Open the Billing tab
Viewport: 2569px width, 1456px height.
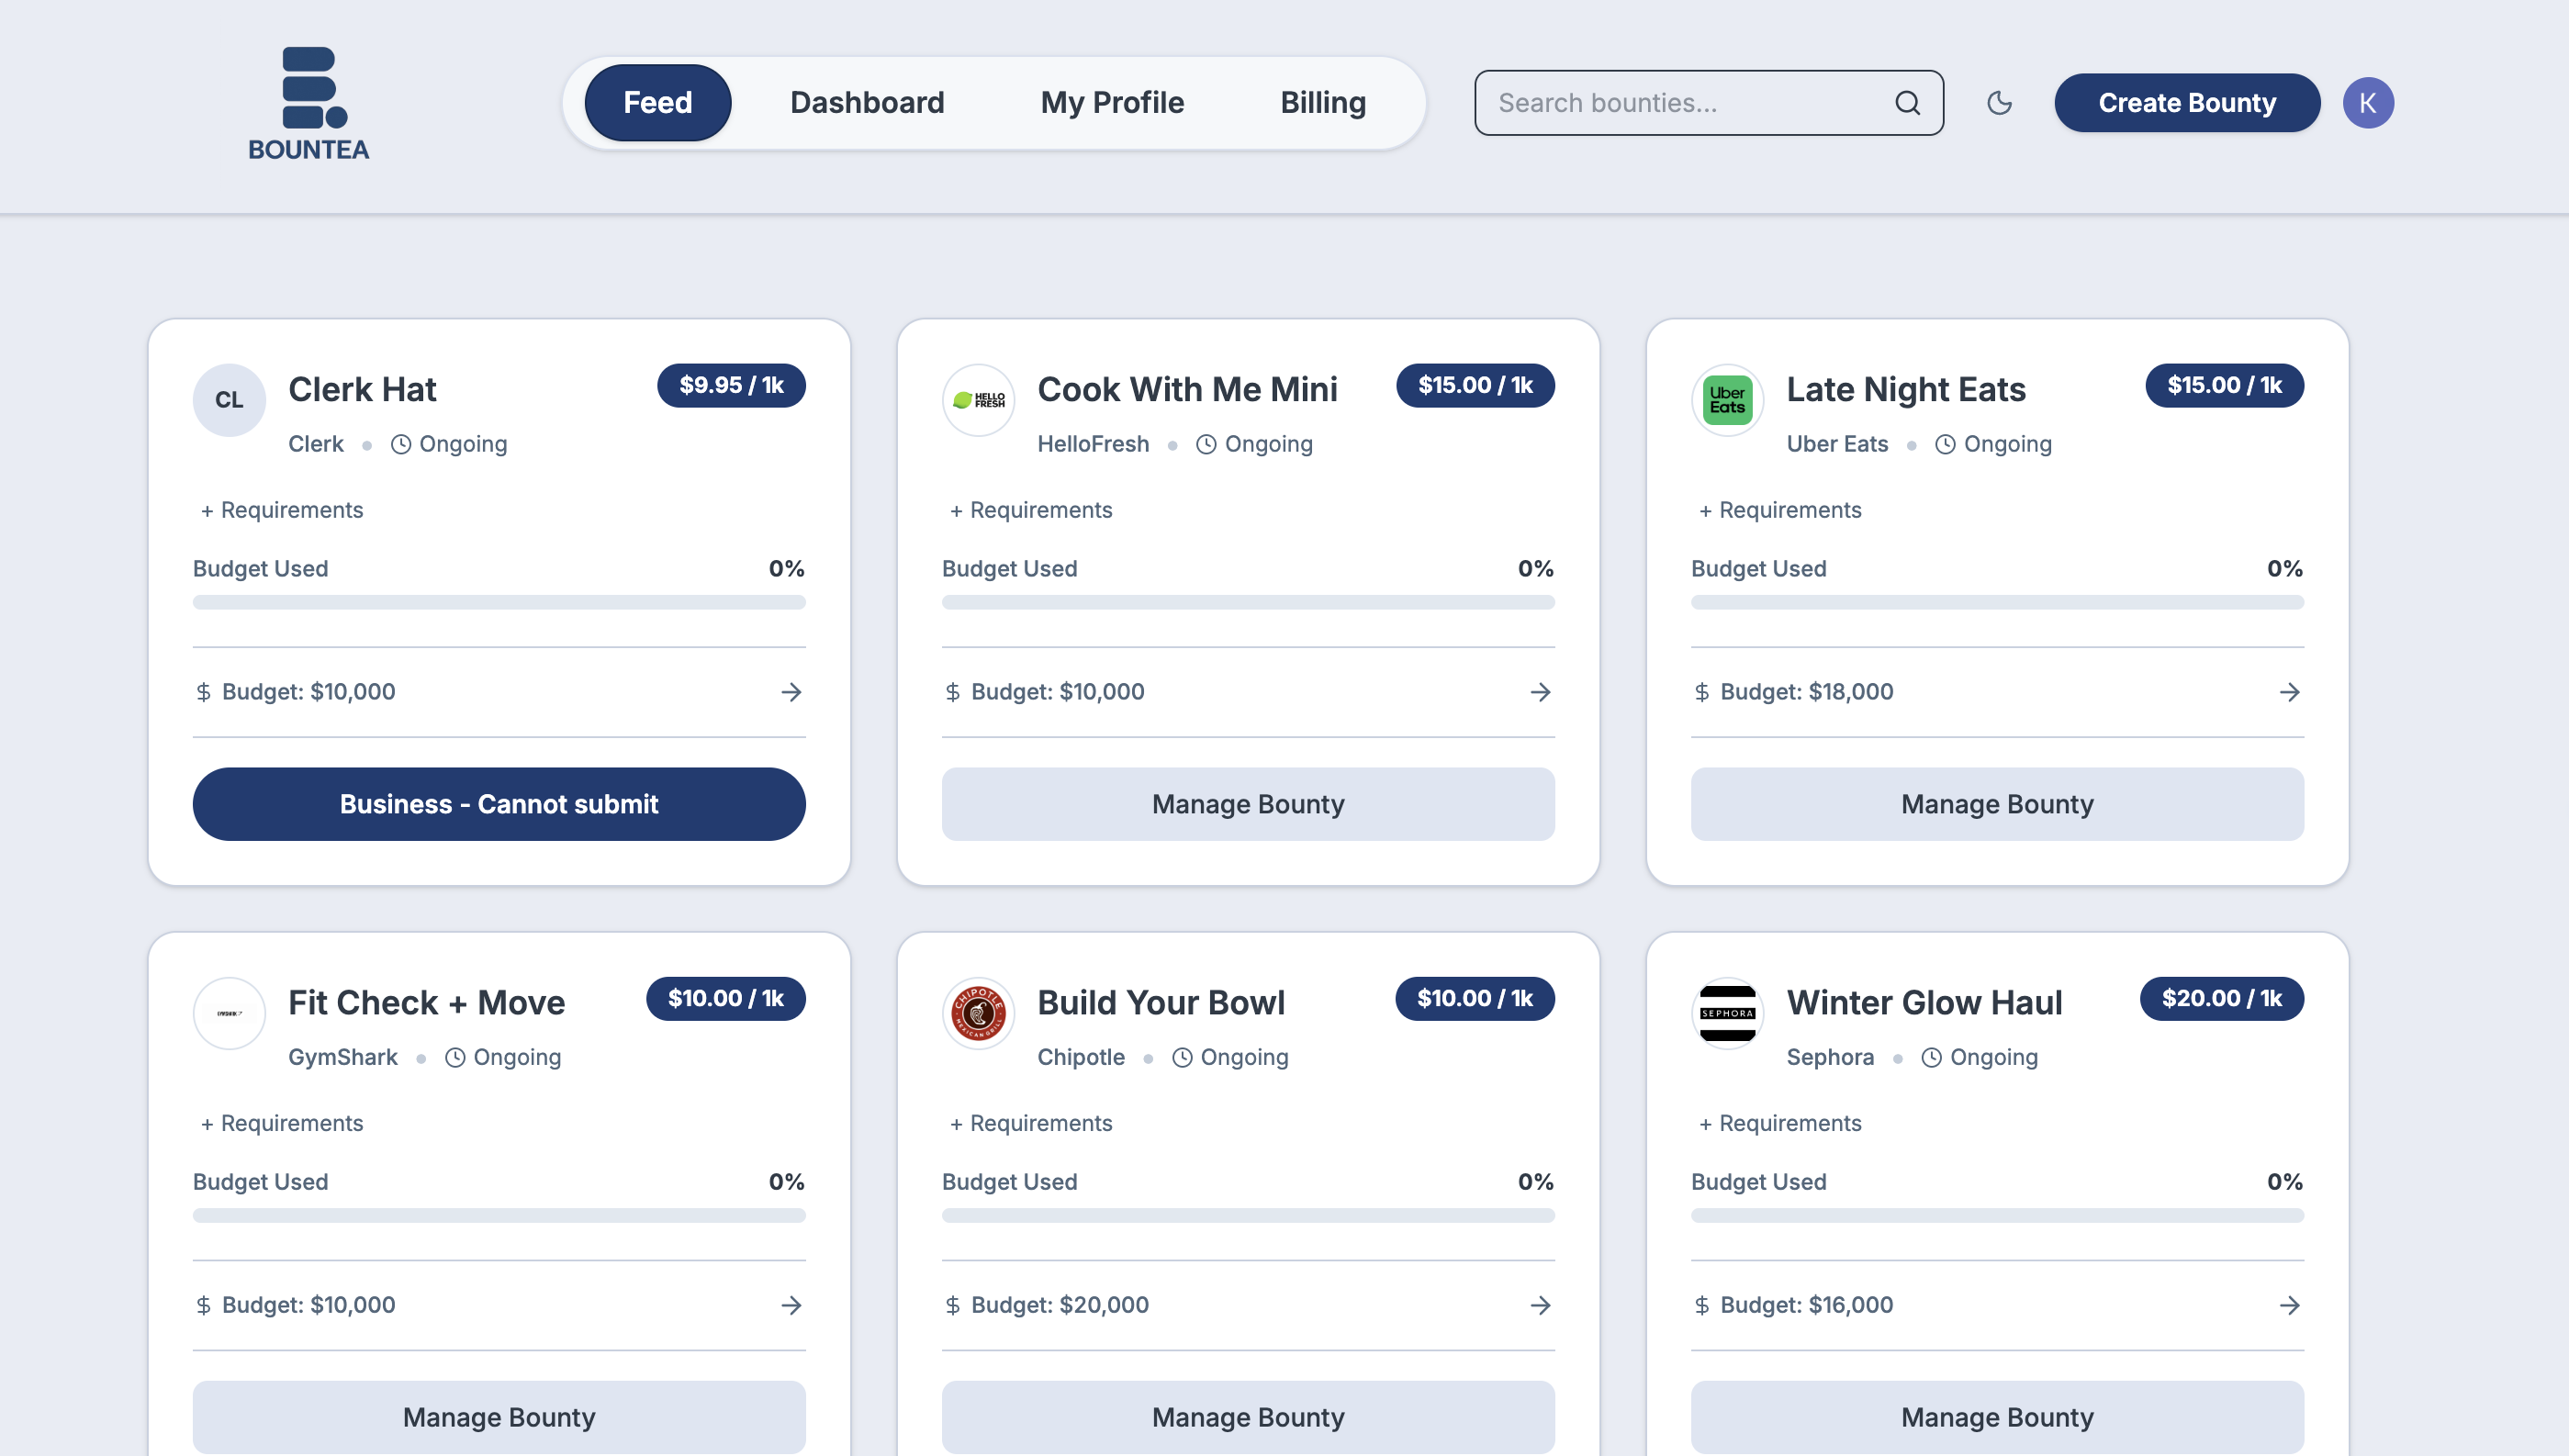[1323, 103]
